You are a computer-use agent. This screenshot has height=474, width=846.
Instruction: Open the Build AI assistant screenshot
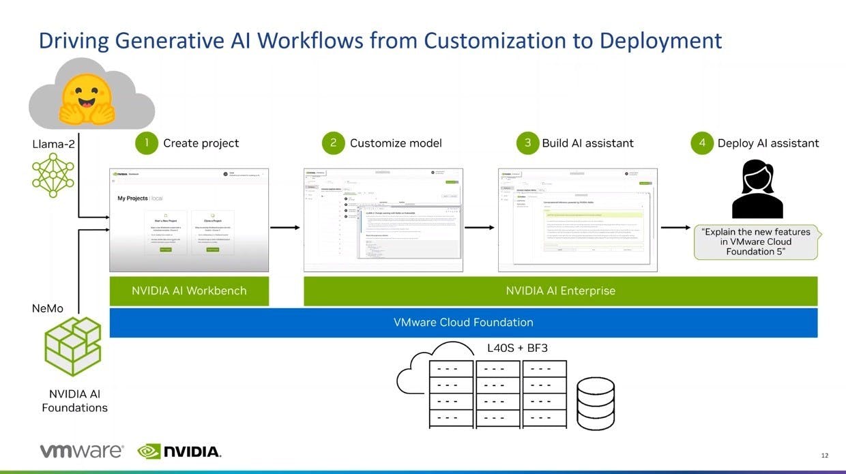pyautogui.click(x=577, y=220)
